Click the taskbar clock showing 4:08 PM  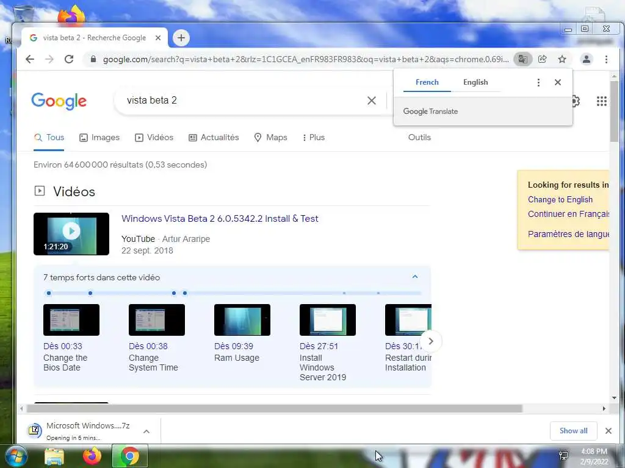[x=594, y=456]
